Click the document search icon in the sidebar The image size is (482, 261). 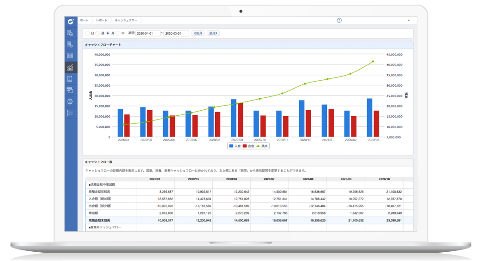70,45
